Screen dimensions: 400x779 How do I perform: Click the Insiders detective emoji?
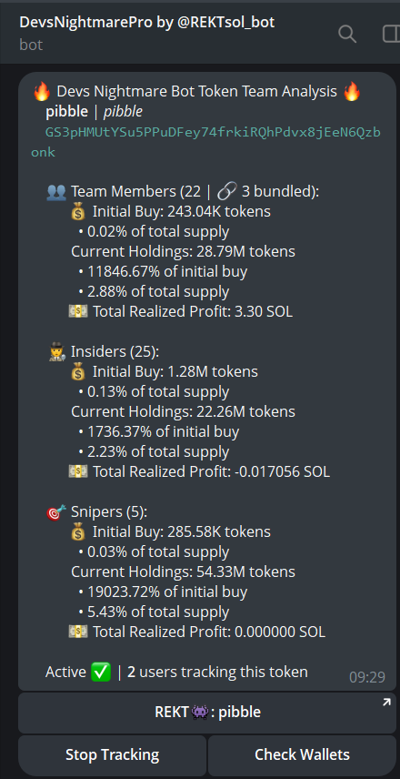pos(56,352)
